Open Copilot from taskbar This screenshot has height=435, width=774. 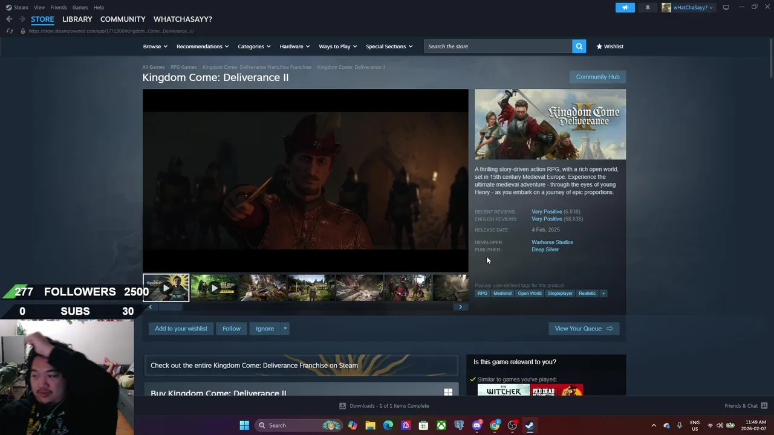(x=353, y=425)
